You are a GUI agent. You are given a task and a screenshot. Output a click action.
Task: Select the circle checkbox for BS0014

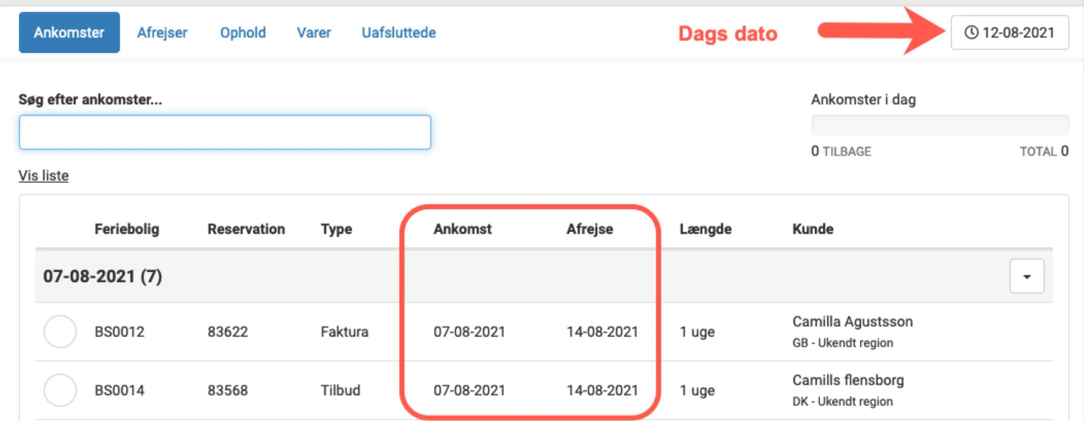(x=60, y=390)
